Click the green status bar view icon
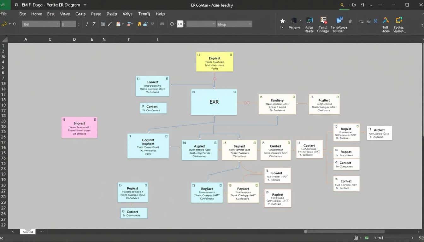This screenshot has height=242, width=424. 367,238
